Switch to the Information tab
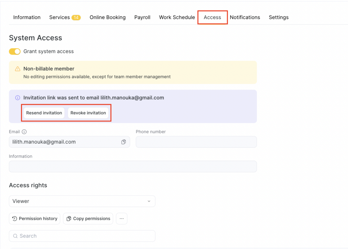Image resolution: width=348 pixels, height=249 pixels. tap(27, 17)
